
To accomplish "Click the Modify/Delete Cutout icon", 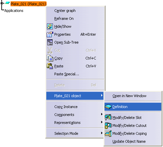I will pos(108,126).
